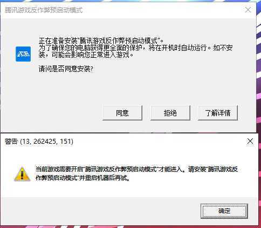Click the 警告 (13, 262425, 151) title text
This screenshot has width=261, height=228.
coord(39,142)
